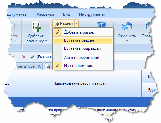Expand the Отменить dropdown arrow
The width and height of the screenshot is (161, 123).
(x=127, y=41)
